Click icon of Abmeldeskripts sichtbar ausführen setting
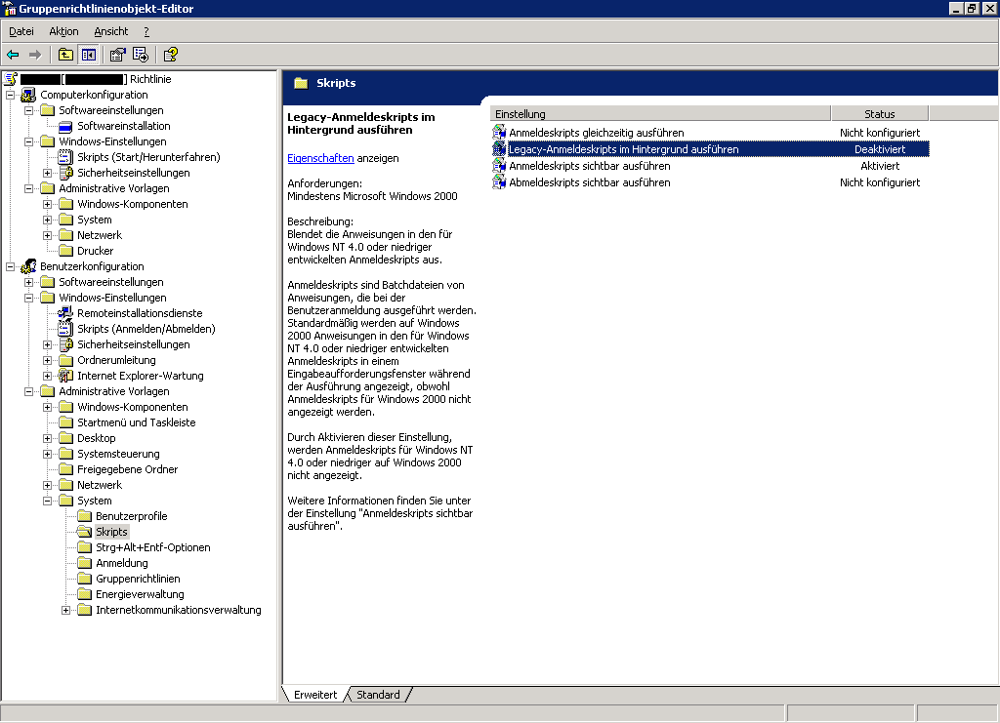Screen dimensions: 1000x723 click(x=499, y=182)
